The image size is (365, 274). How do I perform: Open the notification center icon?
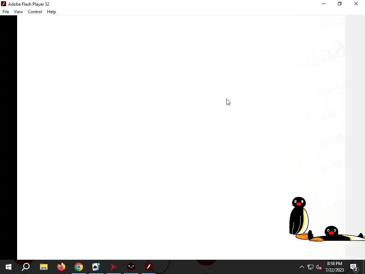coord(354,267)
